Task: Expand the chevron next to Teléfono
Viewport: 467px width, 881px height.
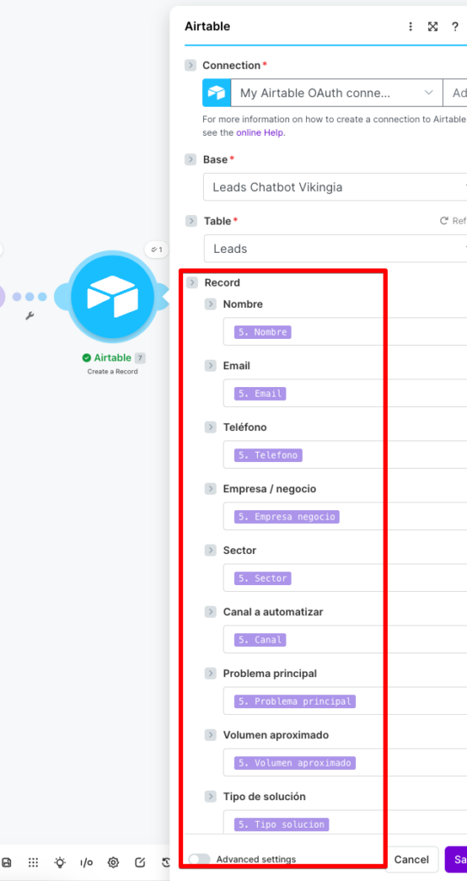Action: (x=211, y=427)
